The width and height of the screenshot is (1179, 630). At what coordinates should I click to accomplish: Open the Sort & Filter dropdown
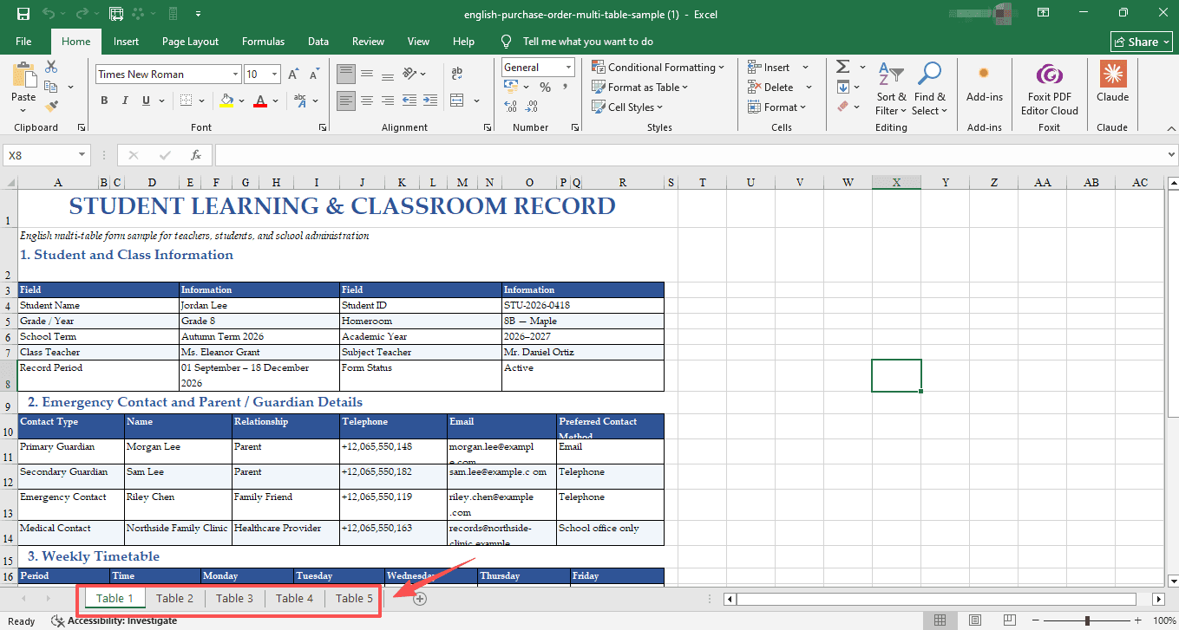coord(891,88)
